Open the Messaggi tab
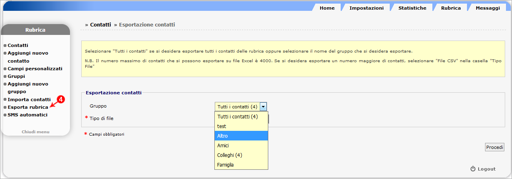 coord(487,8)
